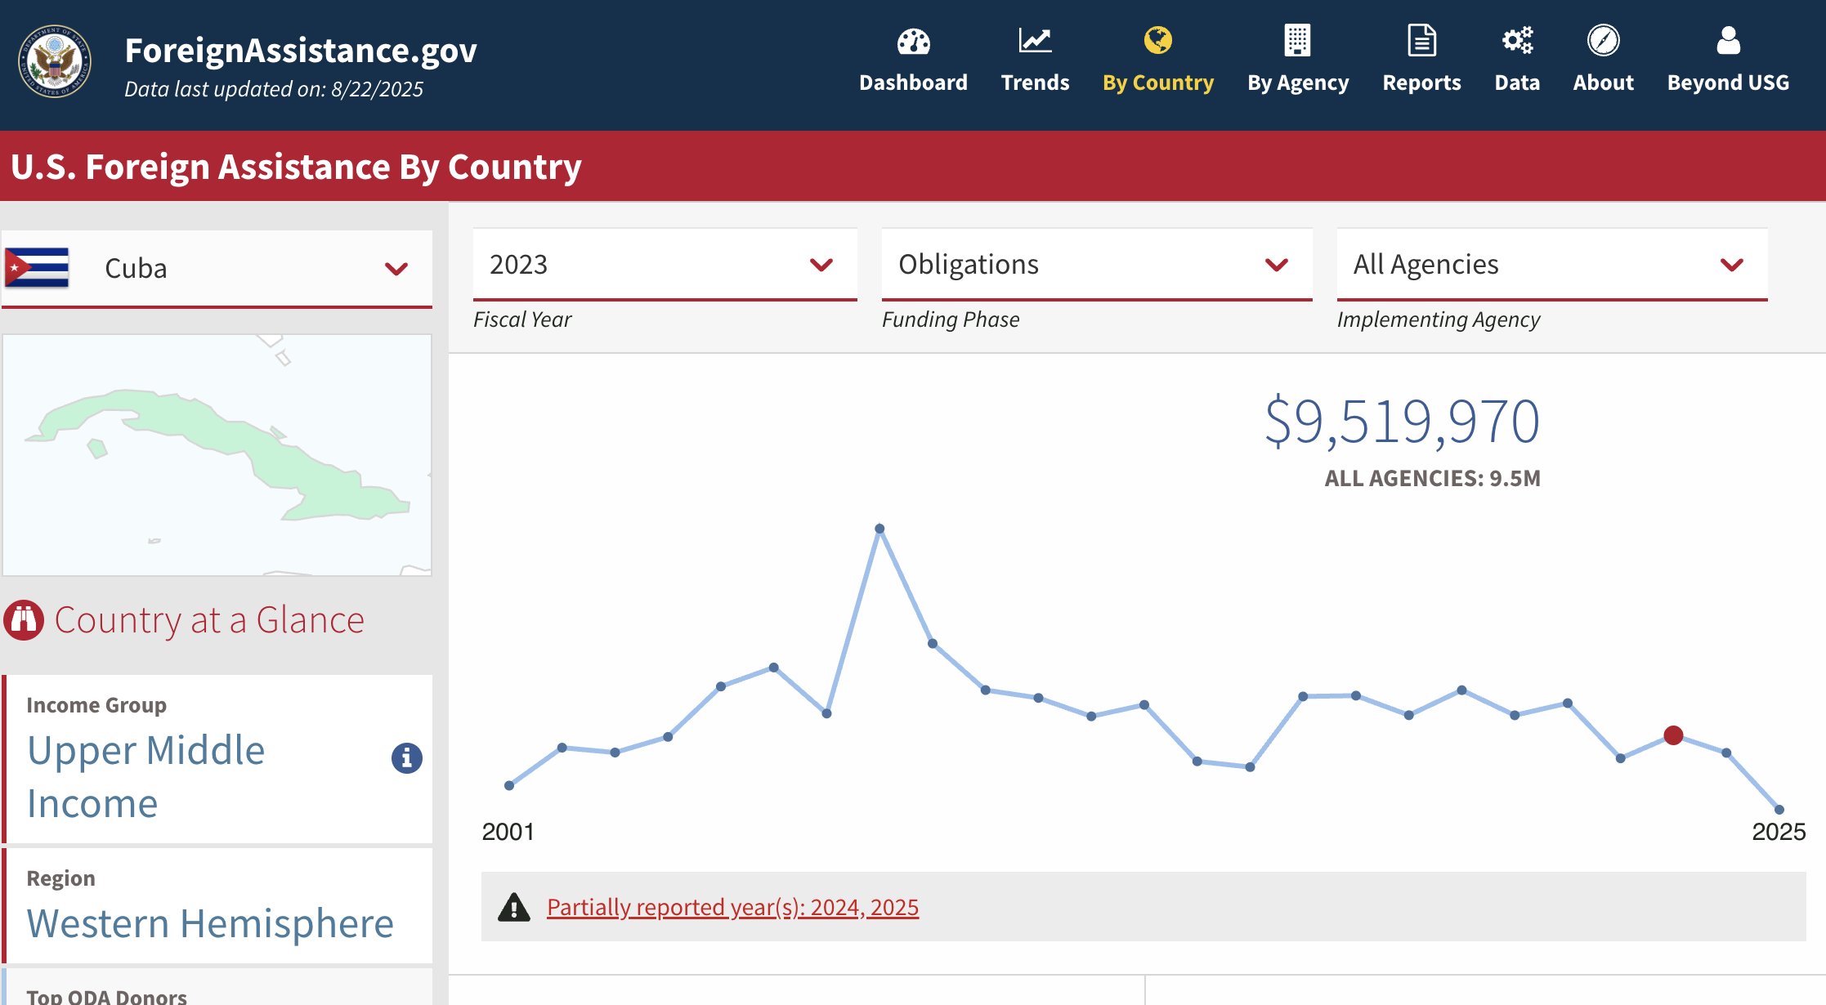Click the Data gears icon
1826x1005 pixels.
[1517, 40]
